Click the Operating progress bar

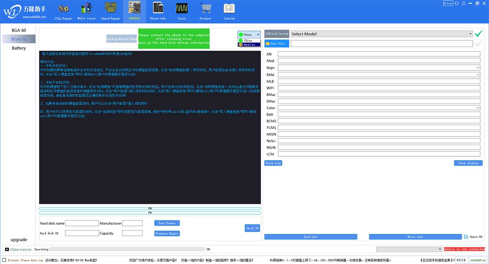tap(127, 249)
